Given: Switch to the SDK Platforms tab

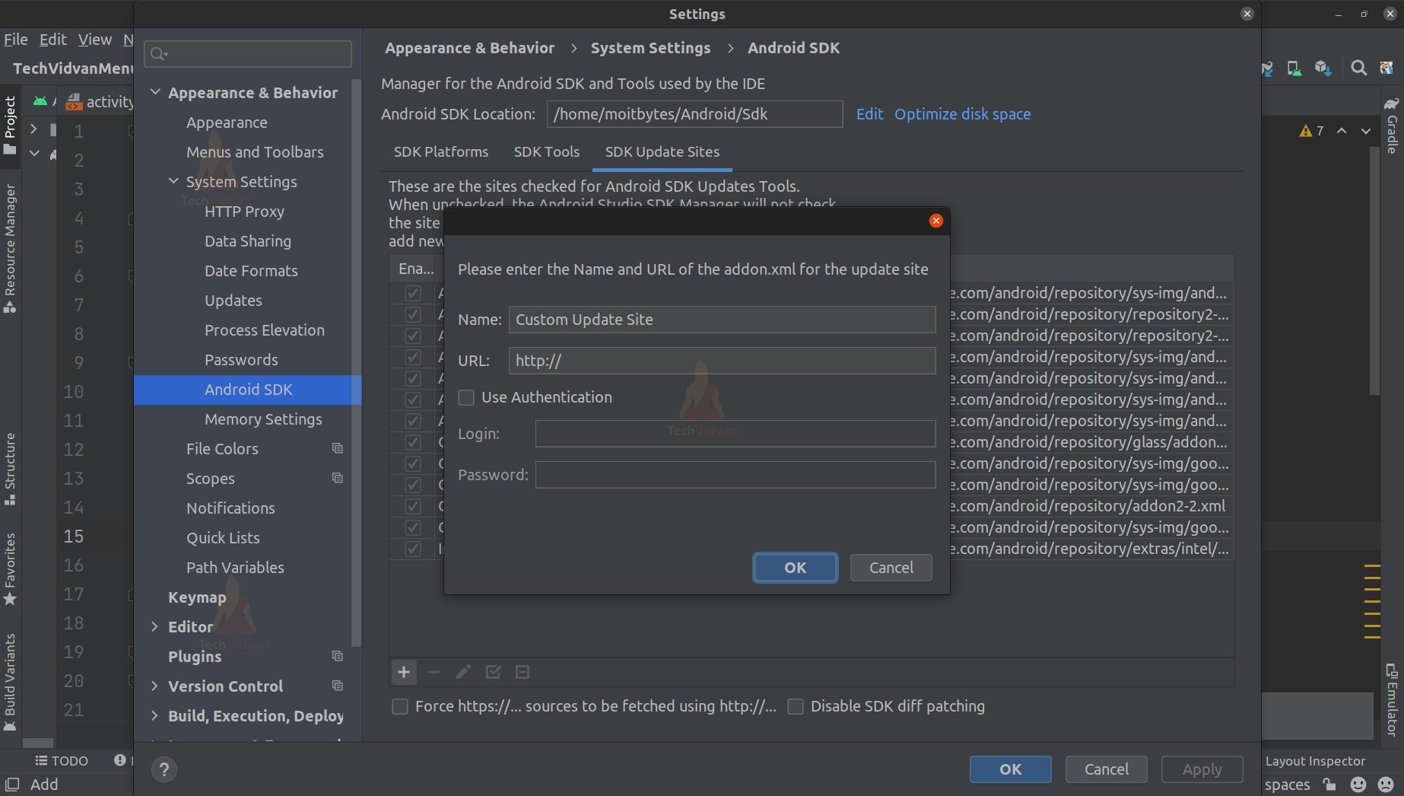Looking at the screenshot, I should click(441, 151).
